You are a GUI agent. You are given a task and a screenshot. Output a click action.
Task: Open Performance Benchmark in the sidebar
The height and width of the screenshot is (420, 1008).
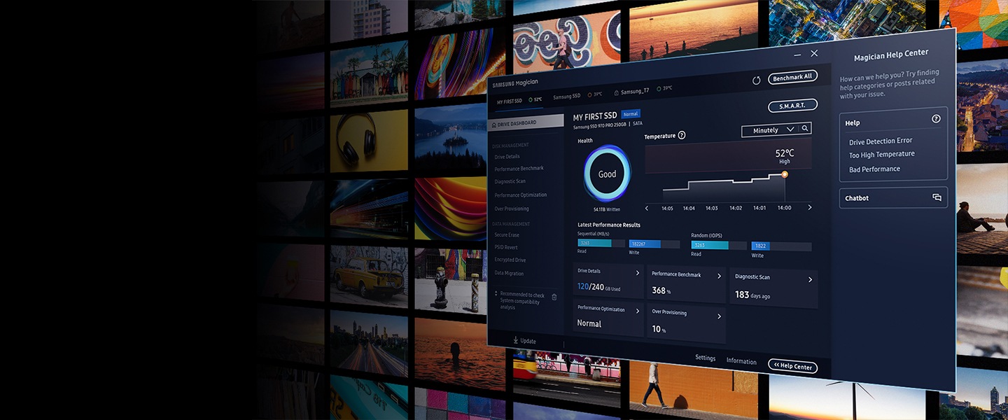519,169
